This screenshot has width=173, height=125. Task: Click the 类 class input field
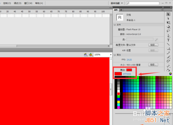pyautogui.click(x=140, y=39)
